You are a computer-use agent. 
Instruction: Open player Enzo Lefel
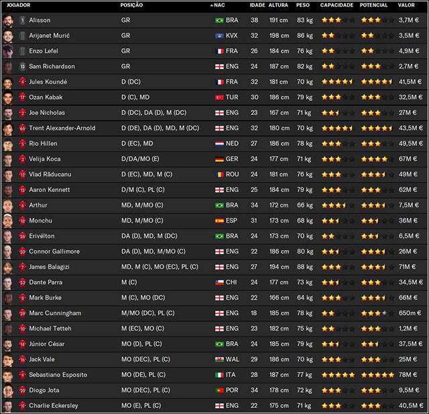44,51
